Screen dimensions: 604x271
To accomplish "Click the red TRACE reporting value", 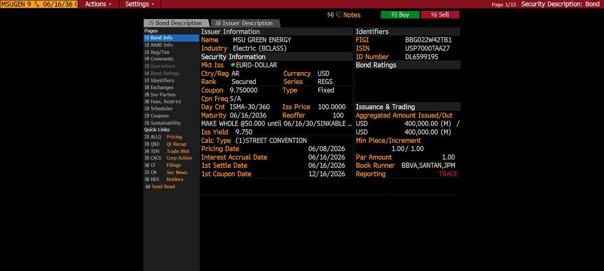I will coord(448,174).
